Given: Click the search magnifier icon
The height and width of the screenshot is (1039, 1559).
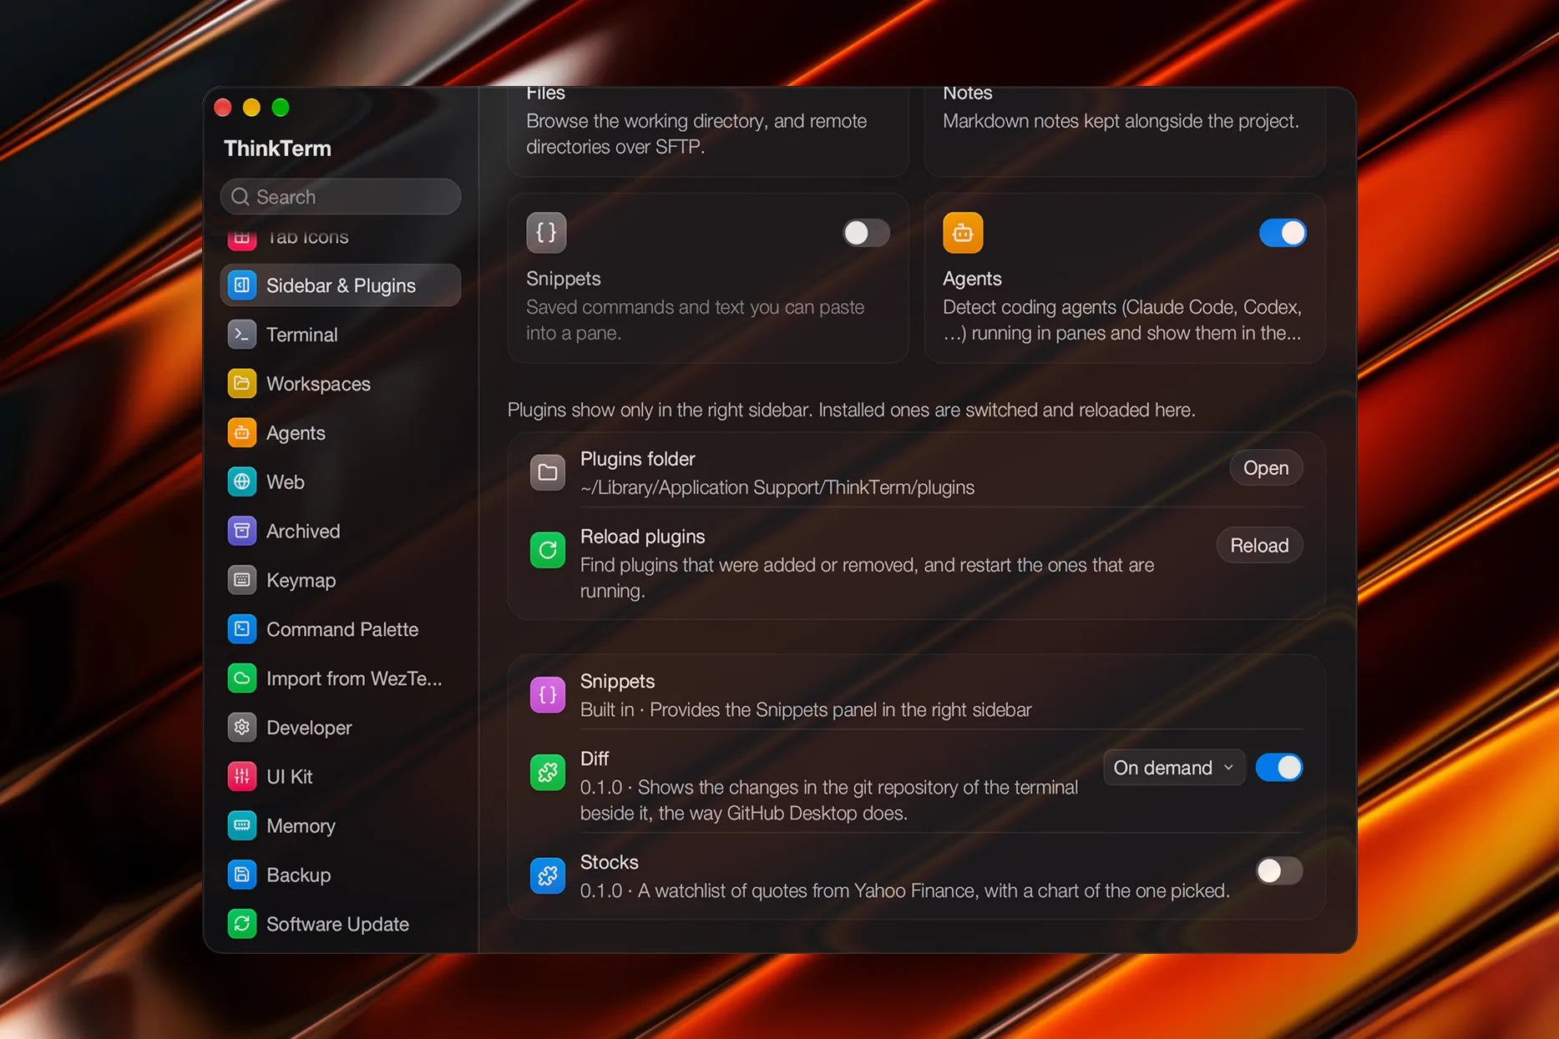Looking at the screenshot, I should tap(240, 197).
